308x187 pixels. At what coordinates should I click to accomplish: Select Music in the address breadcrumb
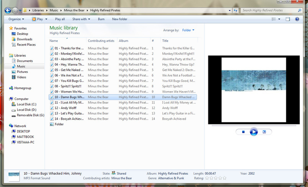tap(54, 10)
